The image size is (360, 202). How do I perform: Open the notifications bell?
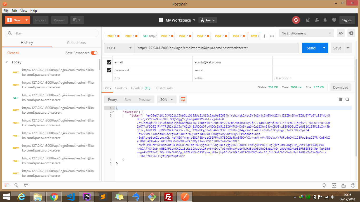pos(325,20)
